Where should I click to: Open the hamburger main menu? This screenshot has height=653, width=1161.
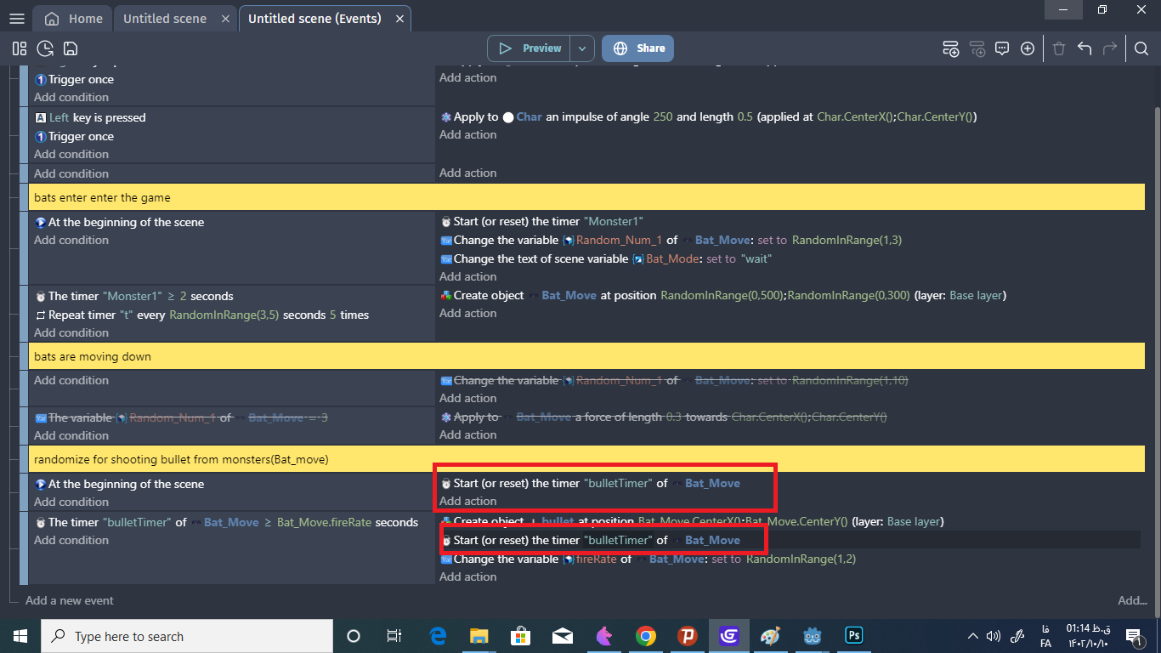pos(16,19)
